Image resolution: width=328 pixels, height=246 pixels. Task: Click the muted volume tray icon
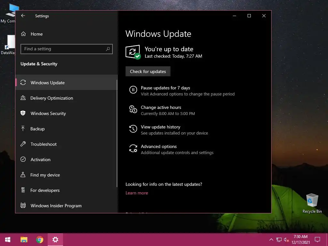click(286, 240)
